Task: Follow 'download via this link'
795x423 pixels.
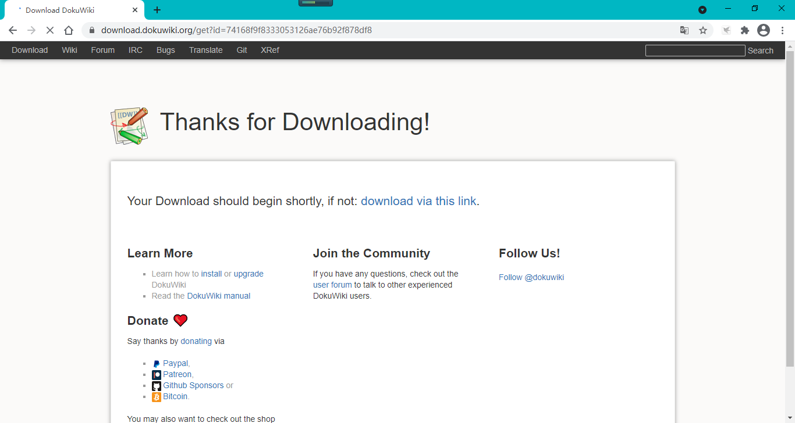Action: tap(418, 201)
